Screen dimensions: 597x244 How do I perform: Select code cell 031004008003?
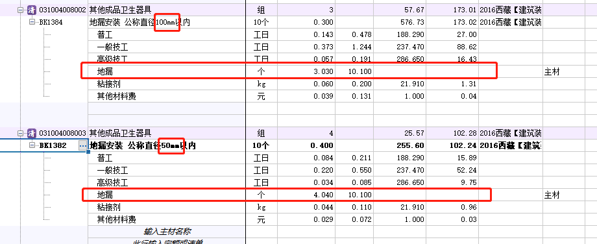[62, 133]
